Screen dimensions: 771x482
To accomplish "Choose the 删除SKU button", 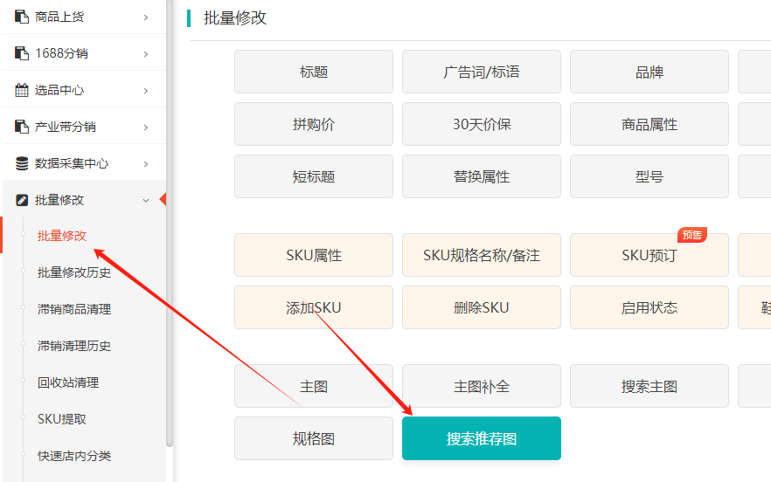I will click(481, 307).
